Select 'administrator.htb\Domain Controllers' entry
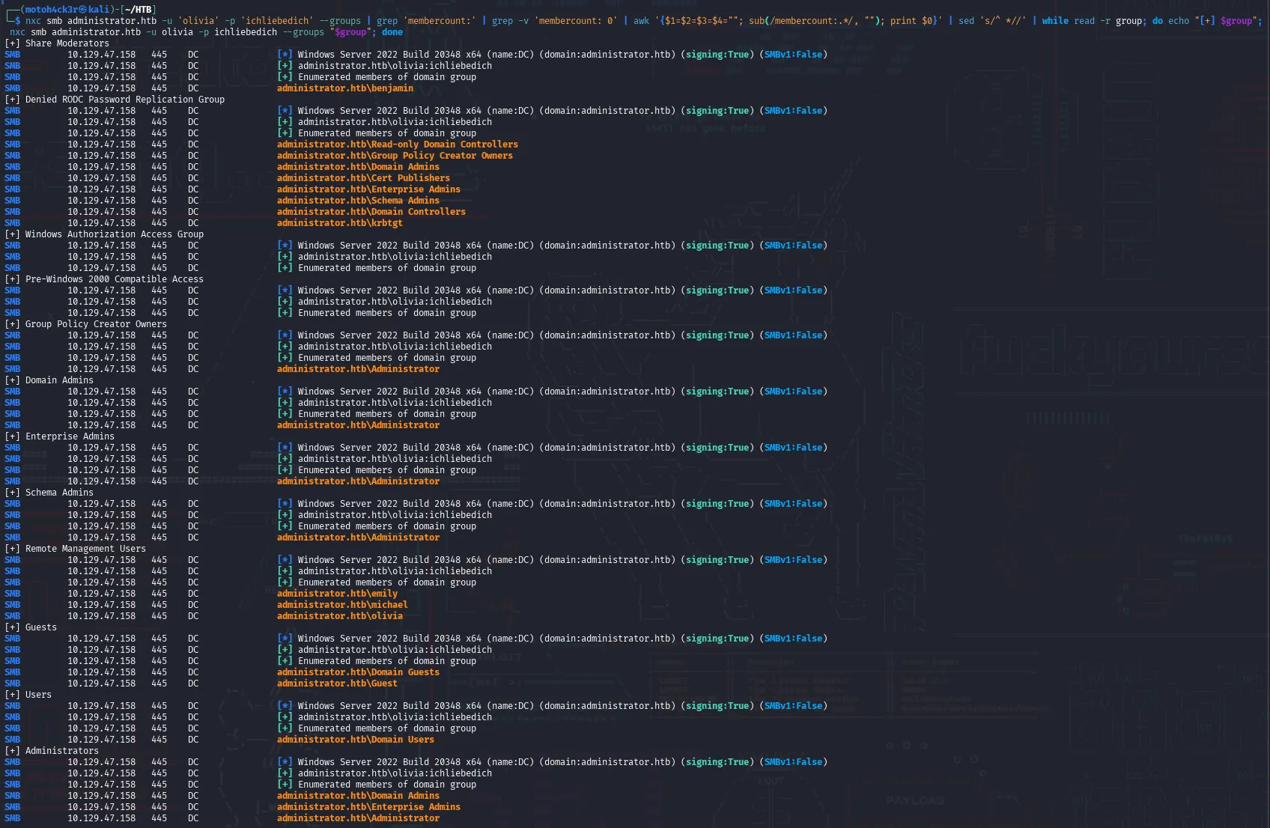1270x828 pixels. (x=371, y=212)
